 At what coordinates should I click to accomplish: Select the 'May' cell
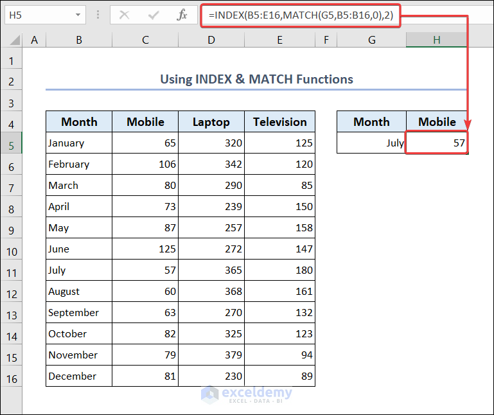[x=79, y=227]
